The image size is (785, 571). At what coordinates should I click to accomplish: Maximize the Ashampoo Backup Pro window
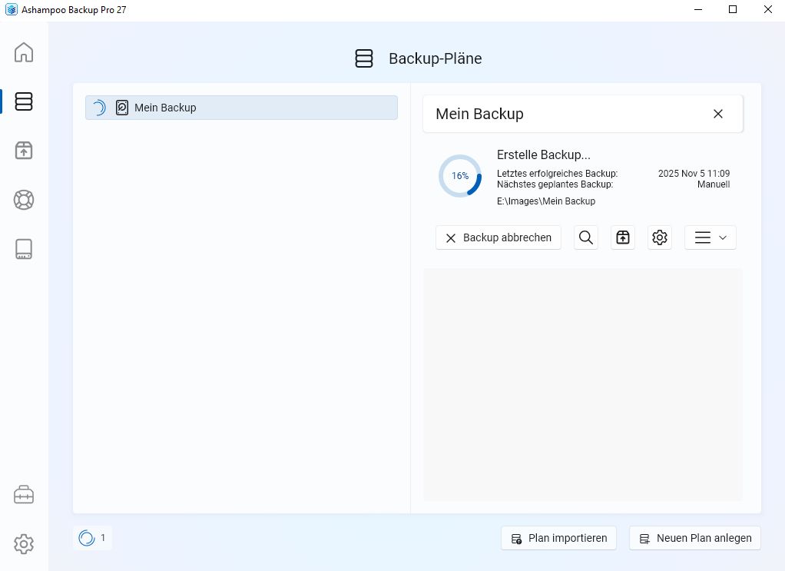(733, 9)
